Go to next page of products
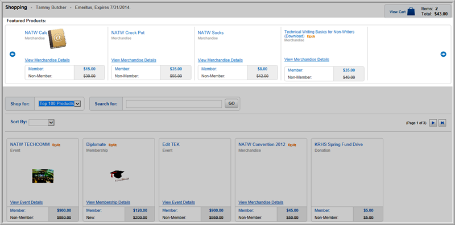This screenshot has width=455, height=225. click(433, 123)
